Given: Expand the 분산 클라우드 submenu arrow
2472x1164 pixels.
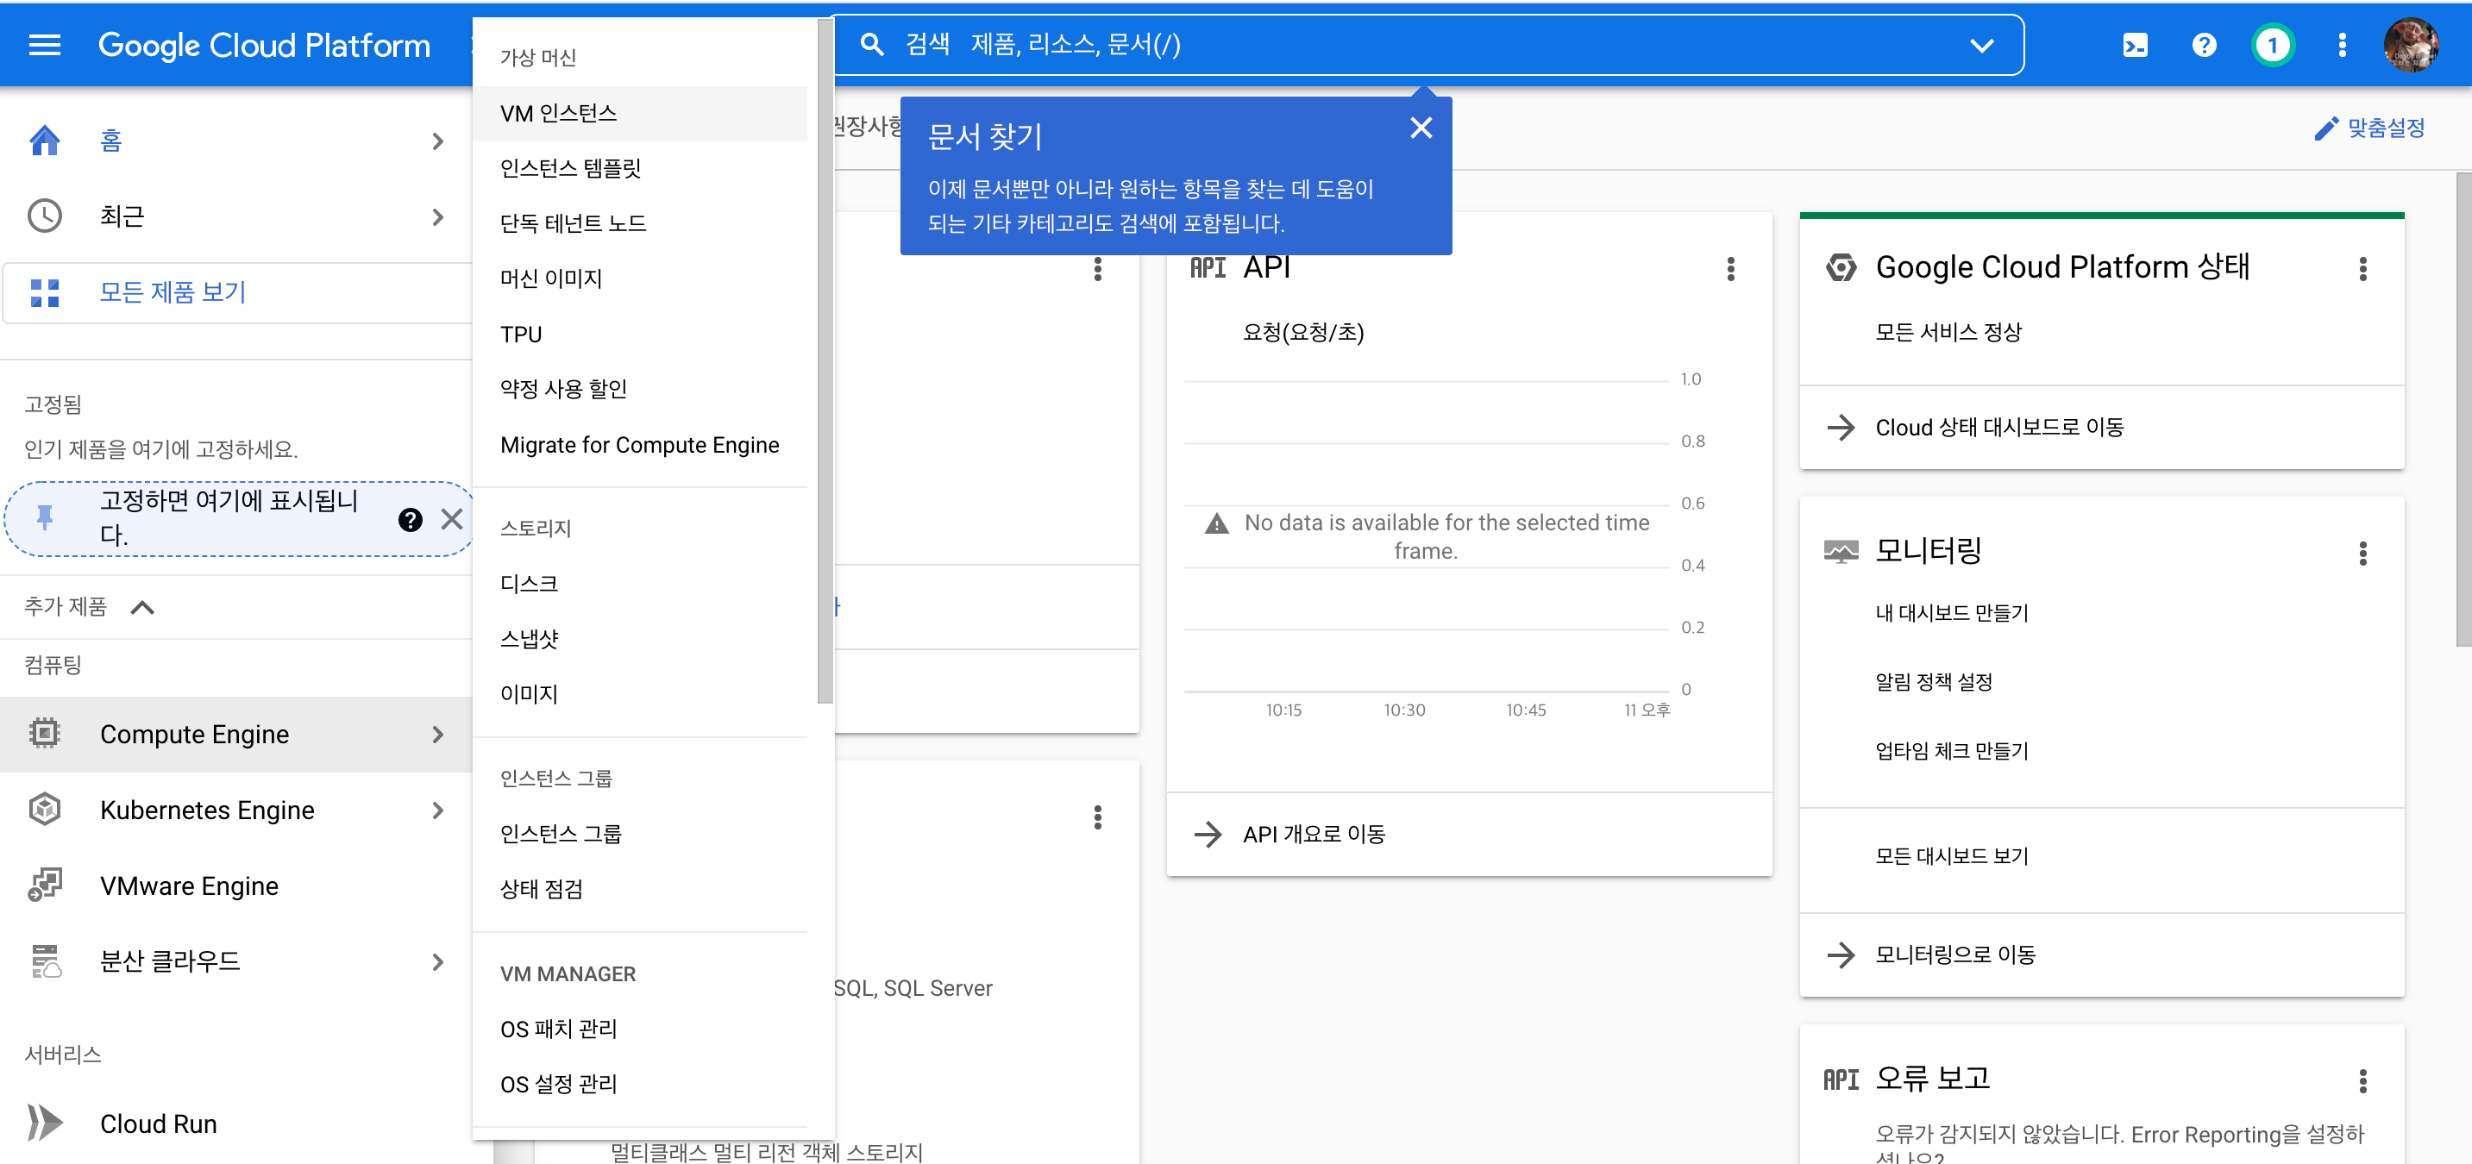Looking at the screenshot, I should click(x=437, y=961).
